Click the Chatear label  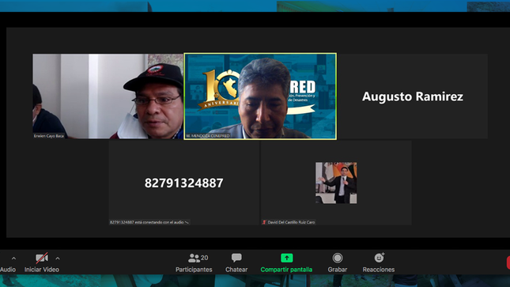pos(236,270)
